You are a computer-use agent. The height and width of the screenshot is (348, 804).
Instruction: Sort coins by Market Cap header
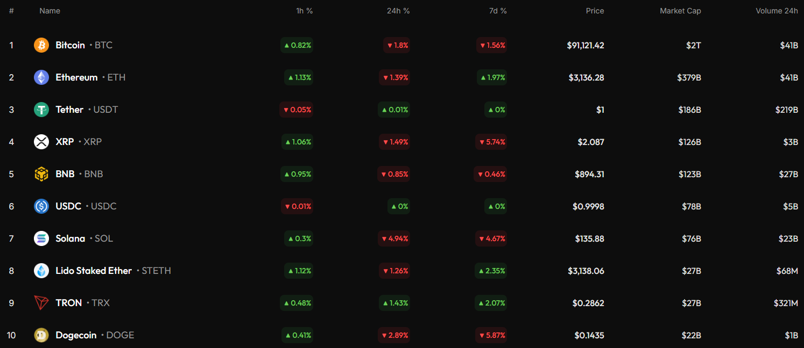point(680,11)
